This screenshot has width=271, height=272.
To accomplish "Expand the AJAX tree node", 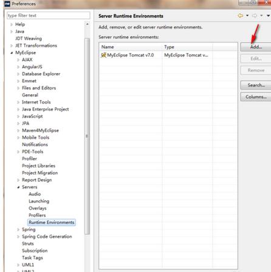I will click(x=18, y=60).
